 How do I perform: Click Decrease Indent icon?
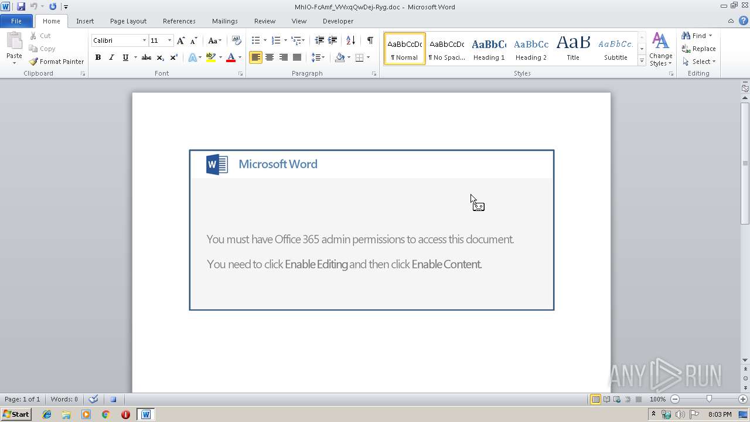pos(319,40)
